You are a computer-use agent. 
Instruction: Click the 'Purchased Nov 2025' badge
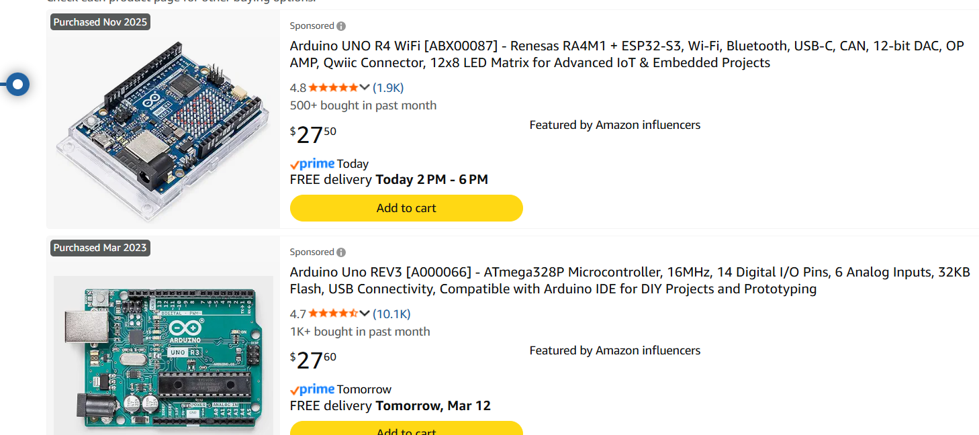click(x=100, y=22)
